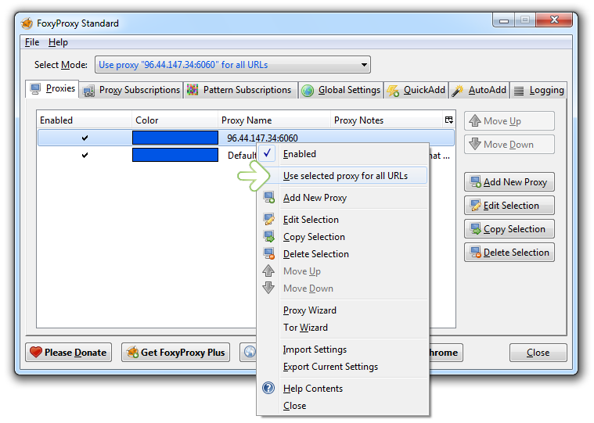Click the QuickAdd lightning icon
This screenshot has width=594, height=423.
393,91
